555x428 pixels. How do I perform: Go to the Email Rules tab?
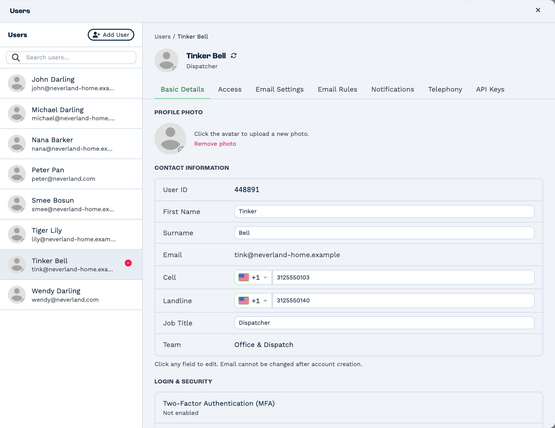click(x=337, y=89)
